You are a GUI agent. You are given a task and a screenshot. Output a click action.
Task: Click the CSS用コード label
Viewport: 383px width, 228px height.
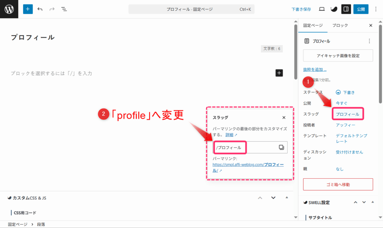click(x=25, y=213)
